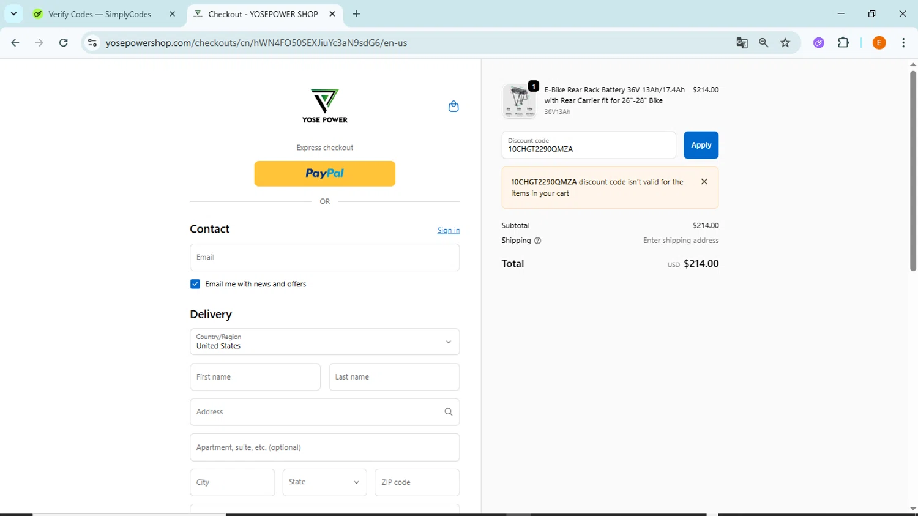Click the E-Bike battery product thumbnail
Viewport: 918px width, 516px height.
[519, 100]
